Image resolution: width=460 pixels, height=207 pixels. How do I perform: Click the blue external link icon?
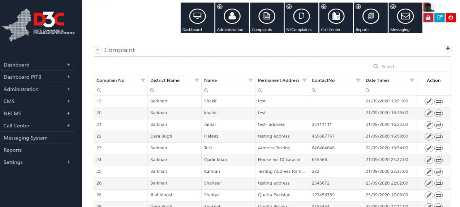(x=439, y=17)
